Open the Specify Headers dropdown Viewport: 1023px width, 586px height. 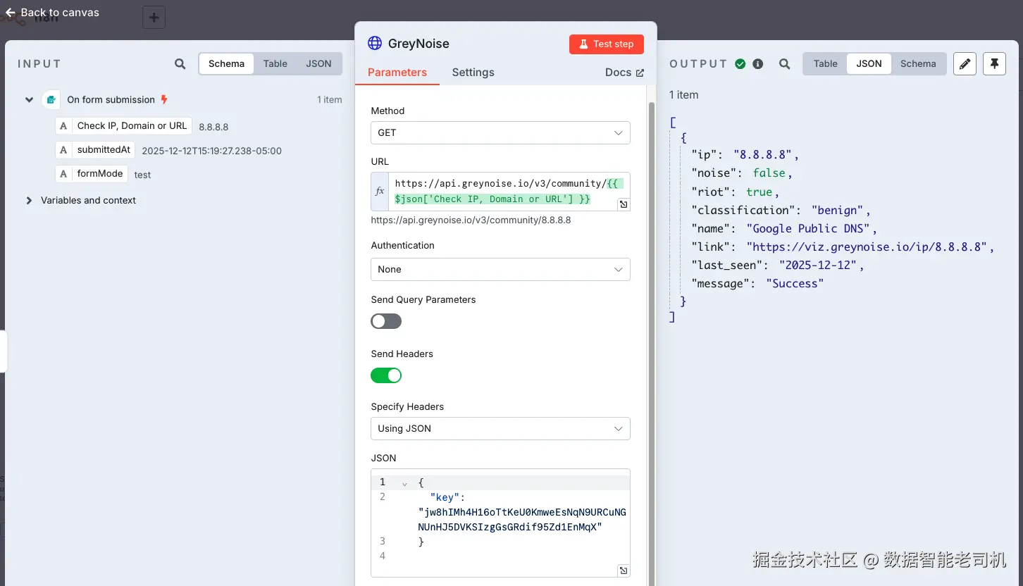pyautogui.click(x=500, y=428)
